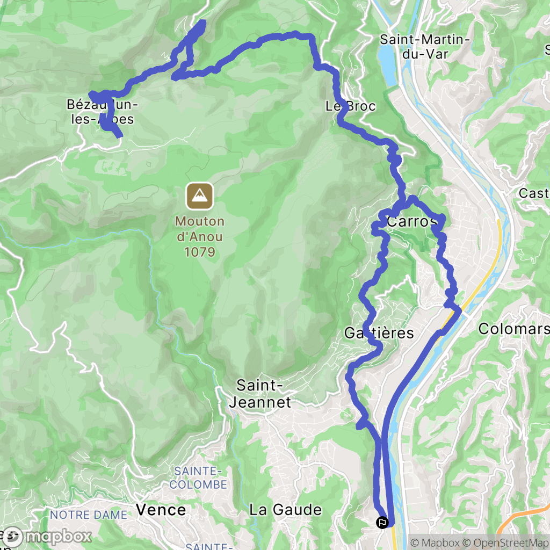Click the Colomars town label
Screen dimensions: 550x550
(x=514, y=329)
